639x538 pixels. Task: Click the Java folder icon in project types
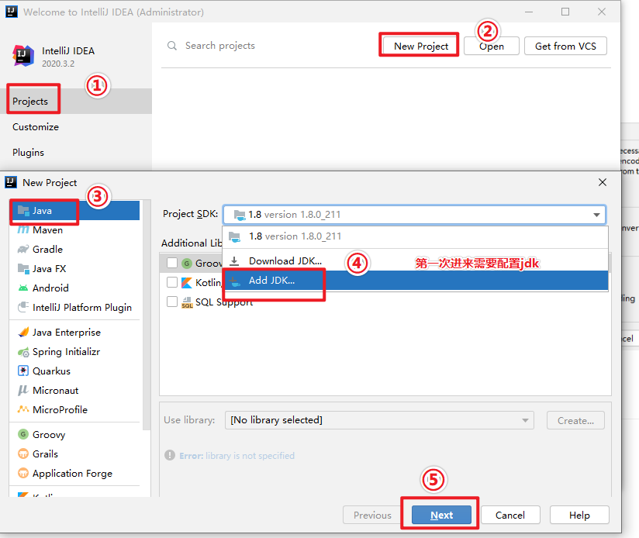tap(23, 211)
